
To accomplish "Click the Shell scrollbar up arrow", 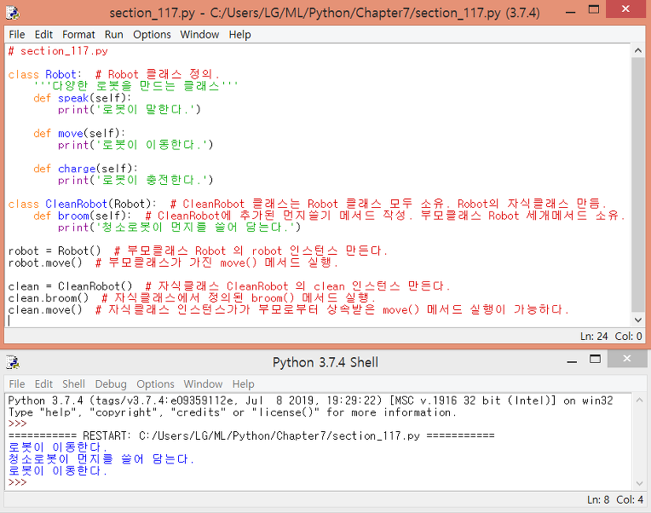I will coord(639,401).
